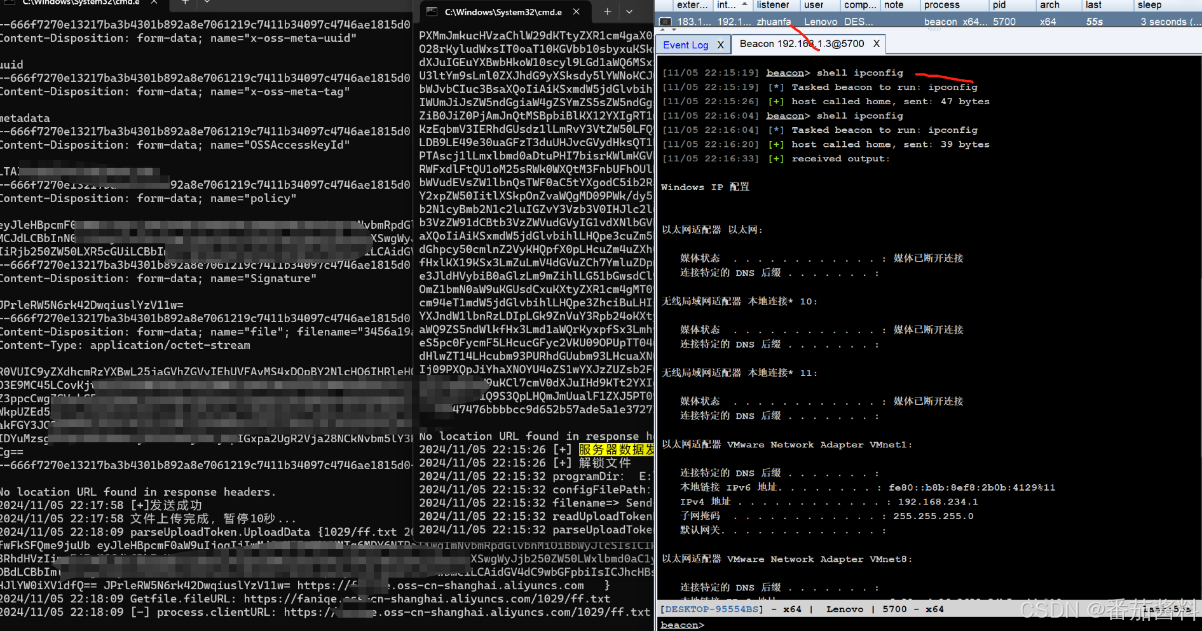Click the 'VMware Network Adapter VMnet8' heading
The image size is (1202, 631).
tap(787, 559)
